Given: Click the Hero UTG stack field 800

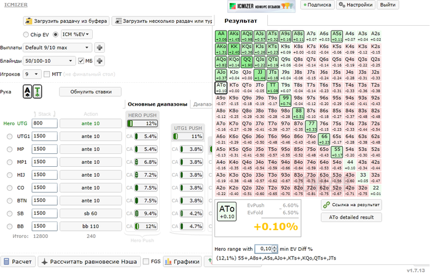Looking at the screenshot, I should click(x=44, y=123).
